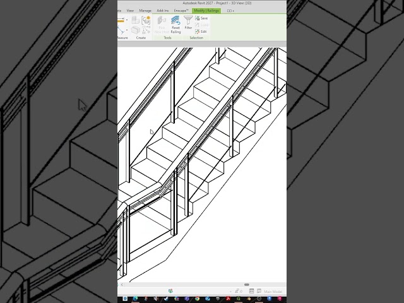
Task: Open Microsoft Edge in the taskbar
Action: [135, 299]
